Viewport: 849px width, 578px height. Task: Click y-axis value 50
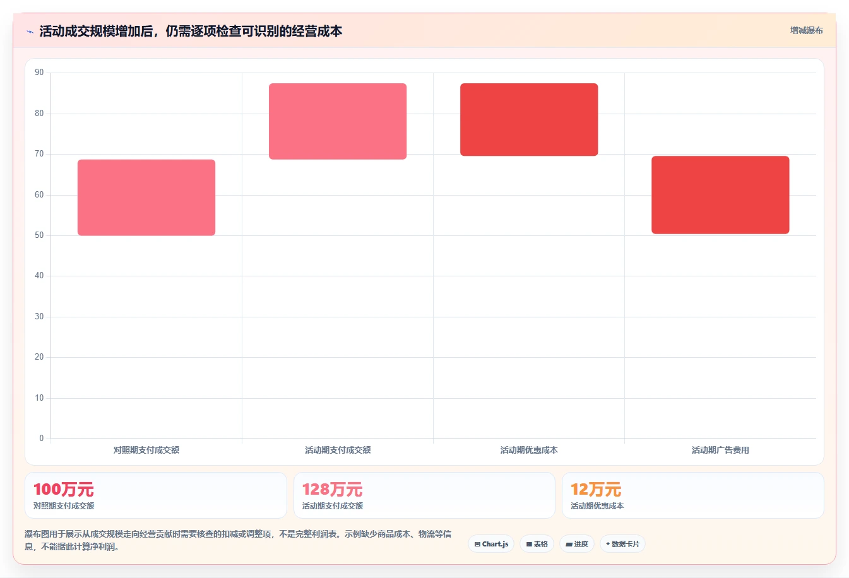tap(39, 235)
